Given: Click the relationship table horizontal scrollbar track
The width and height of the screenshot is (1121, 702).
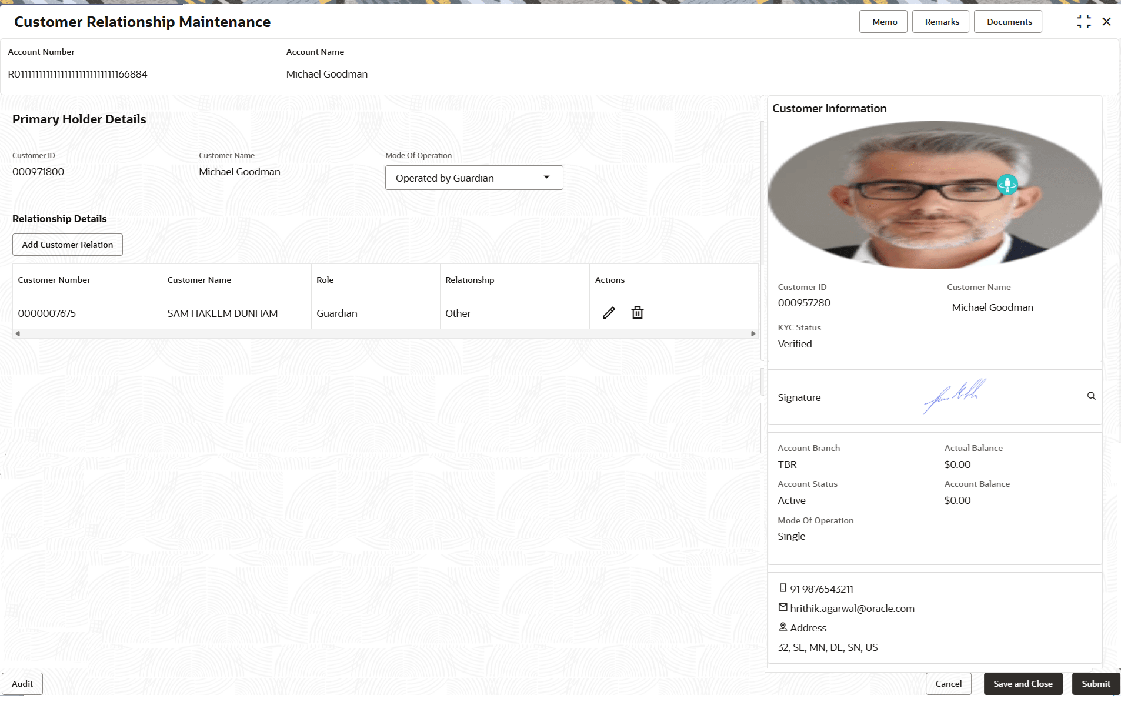Looking at the screenshot, I should [385, 333].
